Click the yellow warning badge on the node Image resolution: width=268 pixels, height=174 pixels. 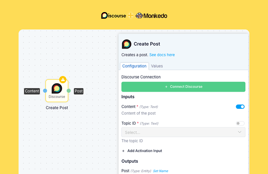pyautogui.click(x=63, y=80)
